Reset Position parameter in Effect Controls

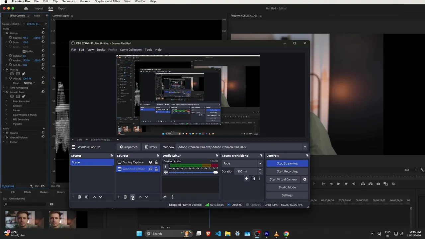click(x=43, y=38)
